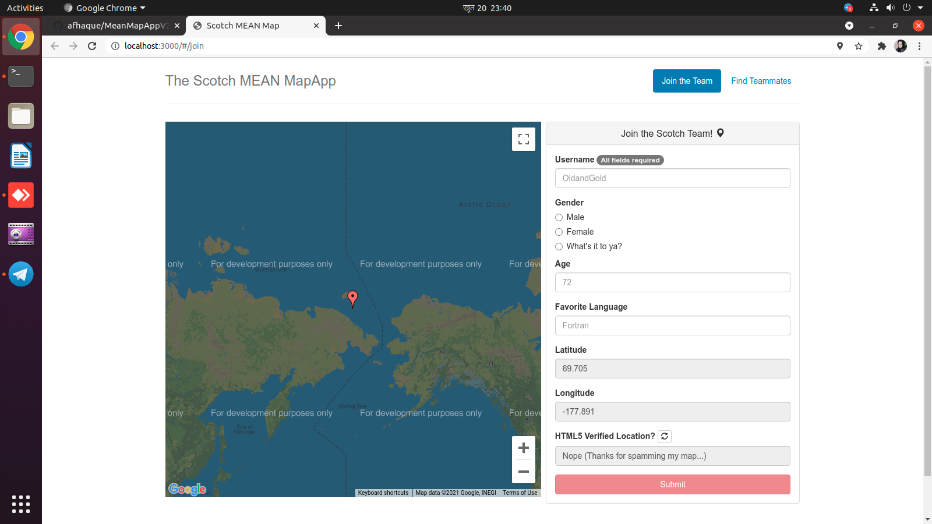Go back to previous page

pyautogui.click(x=55, y=46)
